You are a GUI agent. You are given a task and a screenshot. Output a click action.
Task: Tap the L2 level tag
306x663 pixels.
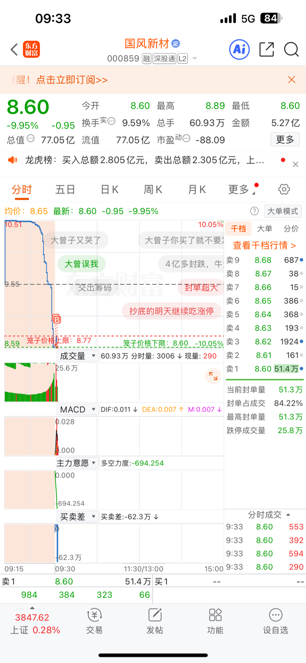pos(182,59)
